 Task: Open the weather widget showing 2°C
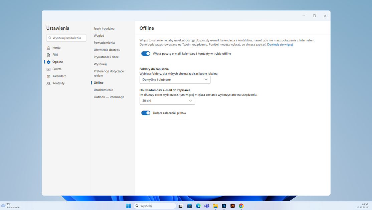10,206
